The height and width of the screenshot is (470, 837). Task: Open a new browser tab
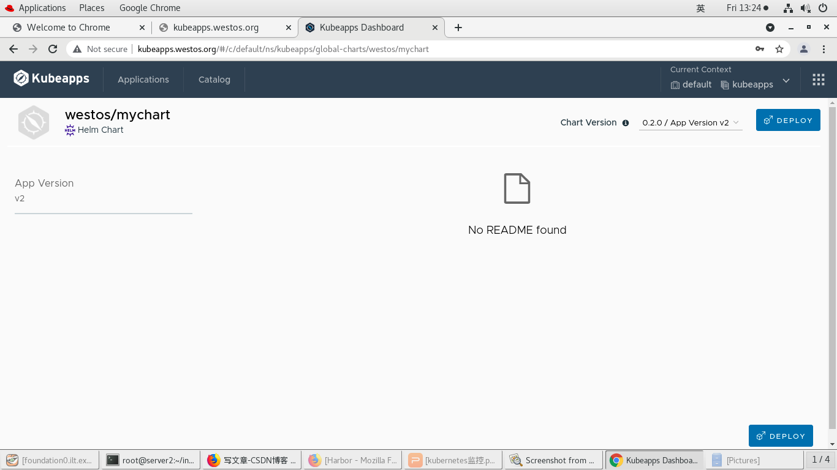click(x=458, y=28)
